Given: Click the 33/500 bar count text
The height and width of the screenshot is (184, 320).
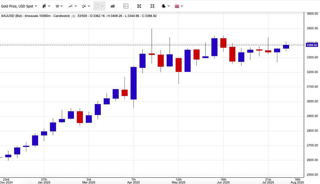Looking at the screenshot, I should click(x=83, y=16).
